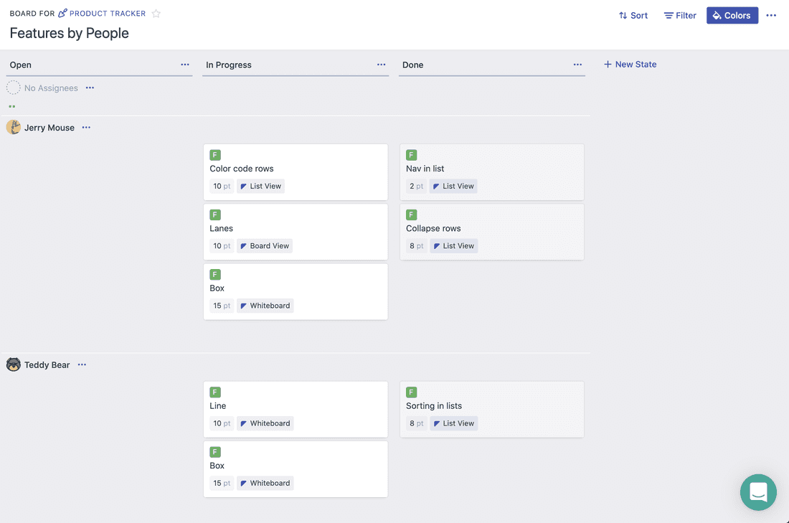Viewport: 789px width, 523px height.
Task: Open Jerry Mouse lane options menu
Action: click(x=86, y=128)
